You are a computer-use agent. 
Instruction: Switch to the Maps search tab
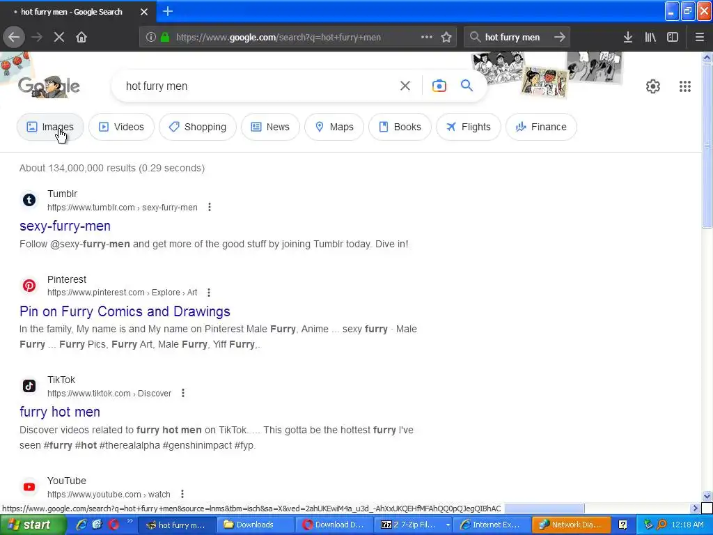[x=334, y=127]
